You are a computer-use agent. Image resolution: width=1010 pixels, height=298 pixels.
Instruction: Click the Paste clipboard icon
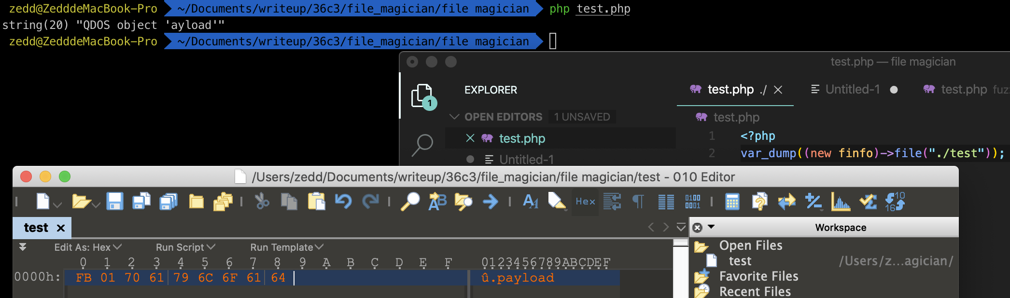click(x=316, y=201)
